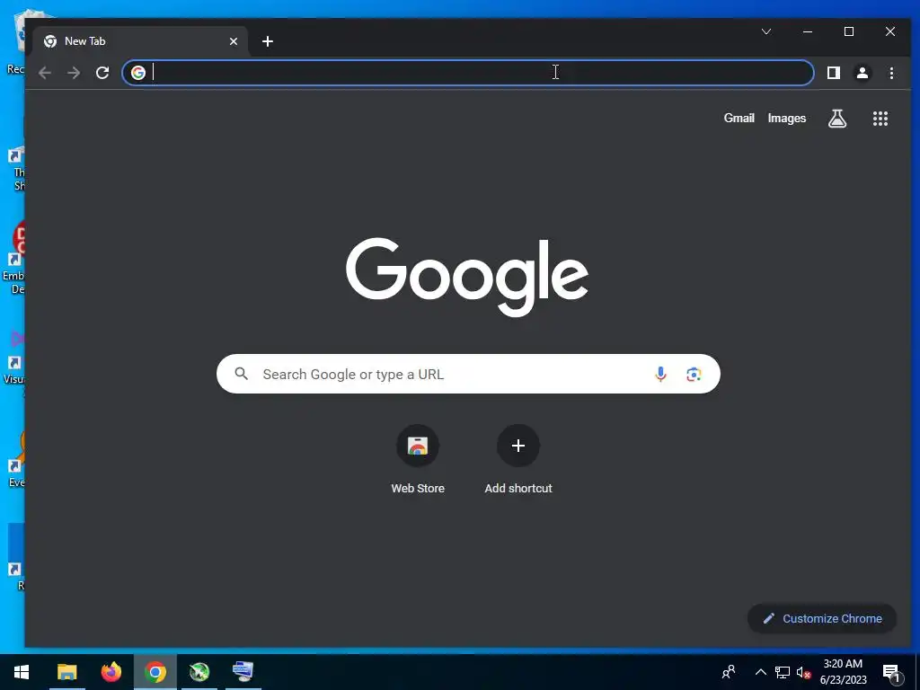Viewport: 920px width, 690px height.
Task: Open the tab search chevron
Action: pyautogui.click(x=766, y=31)
